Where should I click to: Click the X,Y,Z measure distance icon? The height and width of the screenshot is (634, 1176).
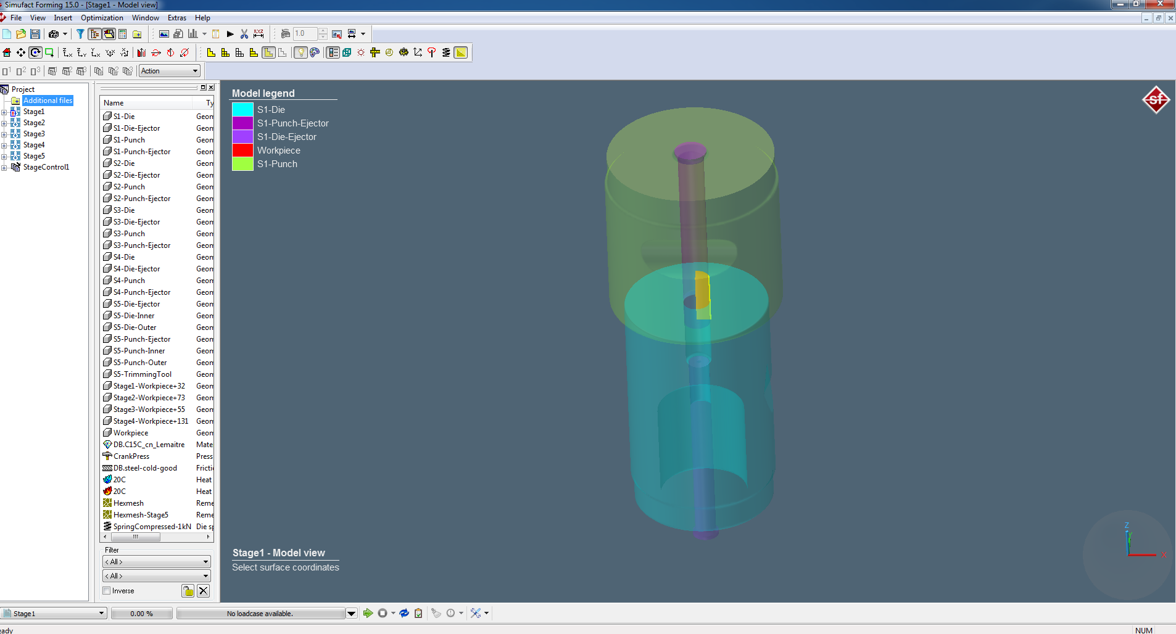[x=259, y=34]
